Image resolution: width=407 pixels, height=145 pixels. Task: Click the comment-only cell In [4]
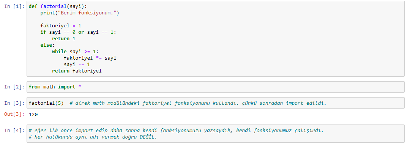coord(215,134)
